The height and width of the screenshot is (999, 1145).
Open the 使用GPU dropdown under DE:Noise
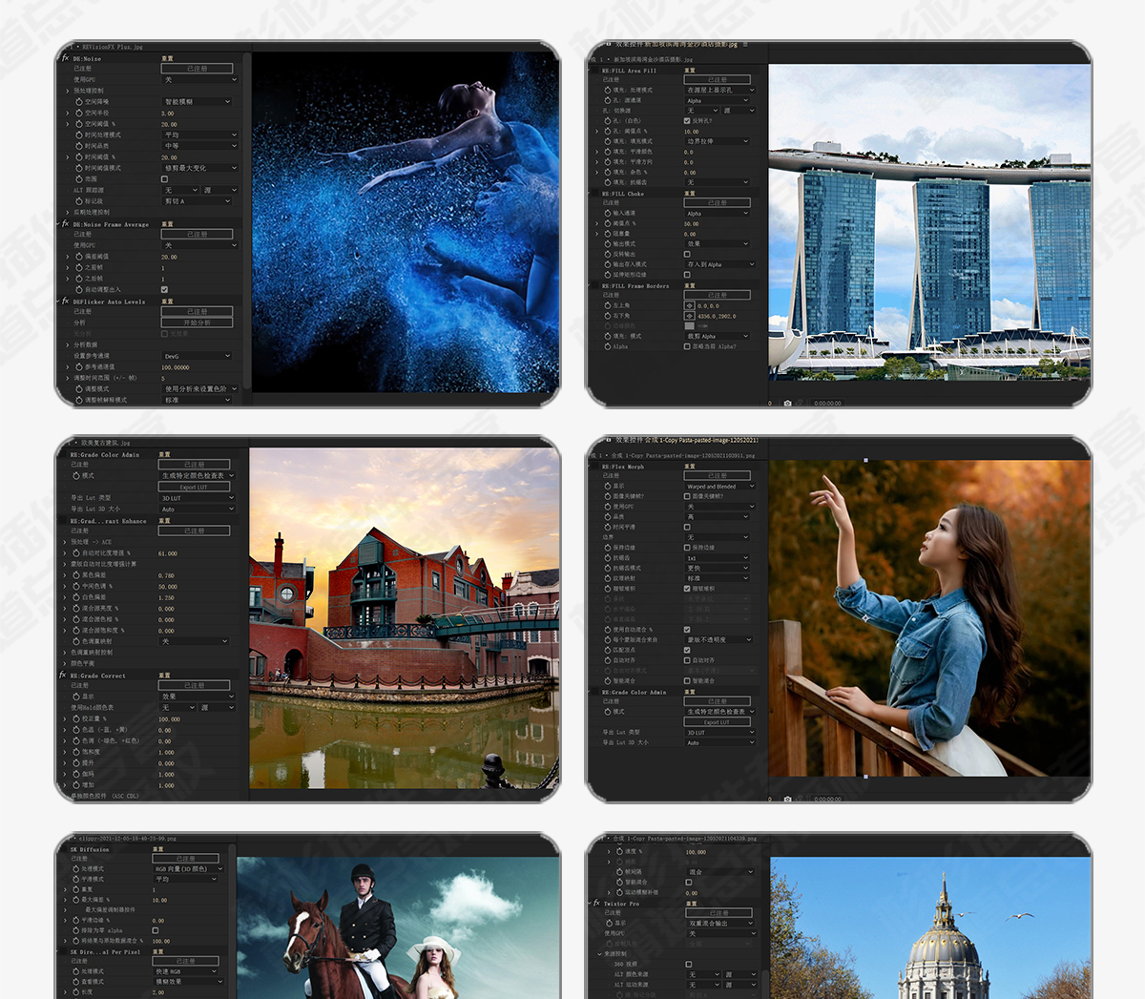pos(199,80)
